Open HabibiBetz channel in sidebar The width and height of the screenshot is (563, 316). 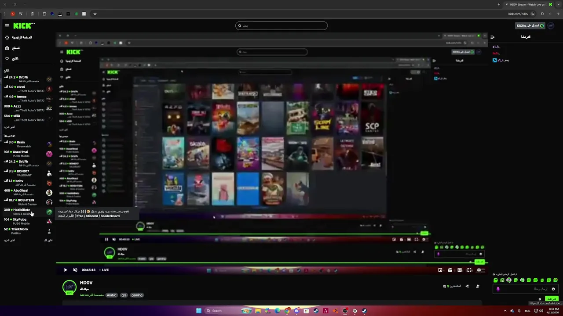(28, 212)
